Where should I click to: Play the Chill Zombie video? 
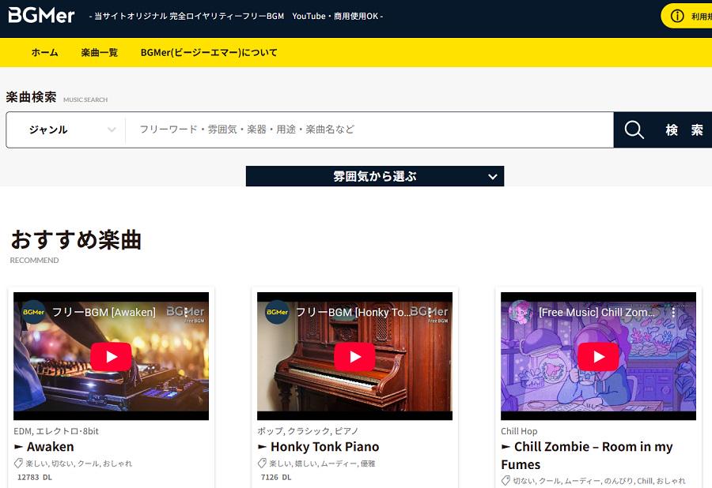598,355
